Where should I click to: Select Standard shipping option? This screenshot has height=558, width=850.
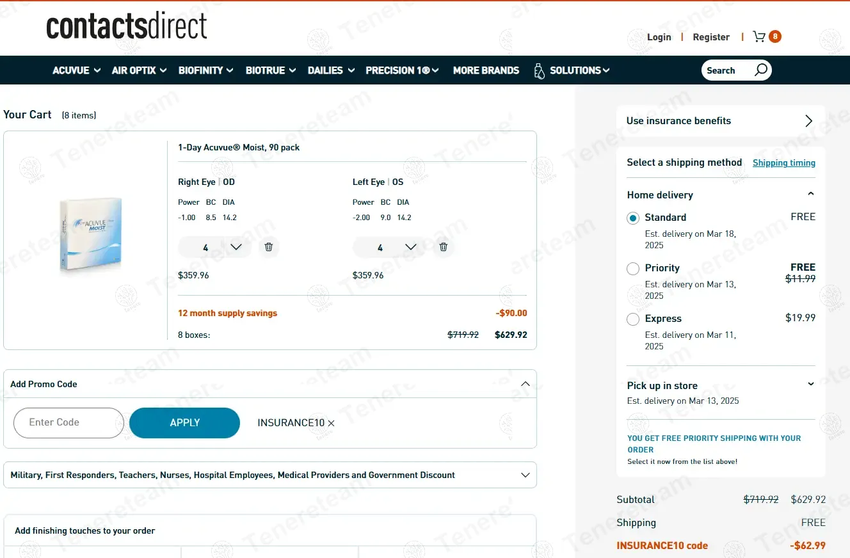coord(633,218)
